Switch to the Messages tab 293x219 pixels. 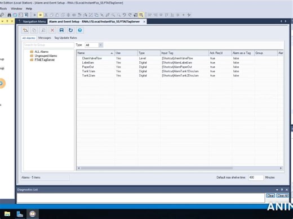coord(45,38)
